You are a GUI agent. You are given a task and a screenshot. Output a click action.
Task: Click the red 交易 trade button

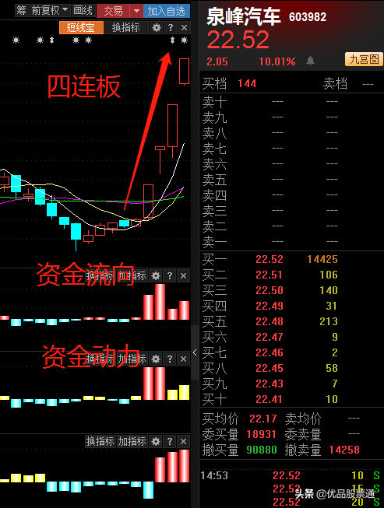pyautogui.click(x=113, y=11)
